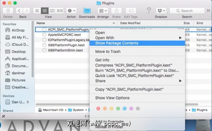Switch to icon view mode

(37, 11)
